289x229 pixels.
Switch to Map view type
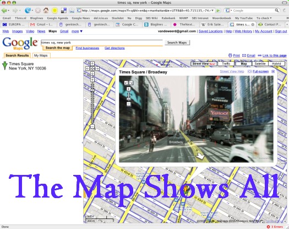244,64
